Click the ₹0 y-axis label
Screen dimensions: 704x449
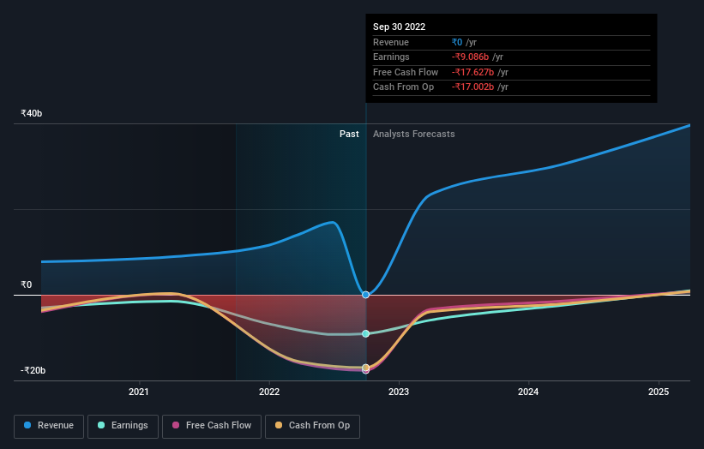[x=26, y=284]
